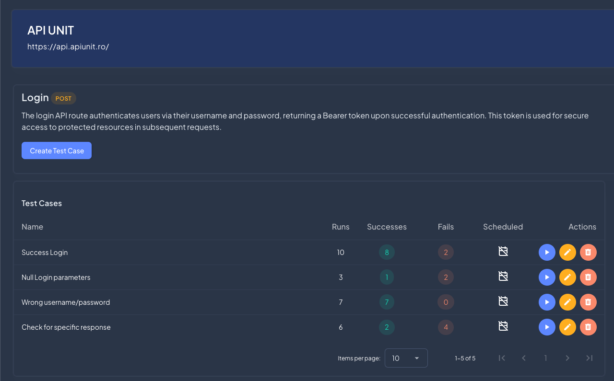614x381 pixels.
Task: Run the Success Login test case
Action: (547, 252)
